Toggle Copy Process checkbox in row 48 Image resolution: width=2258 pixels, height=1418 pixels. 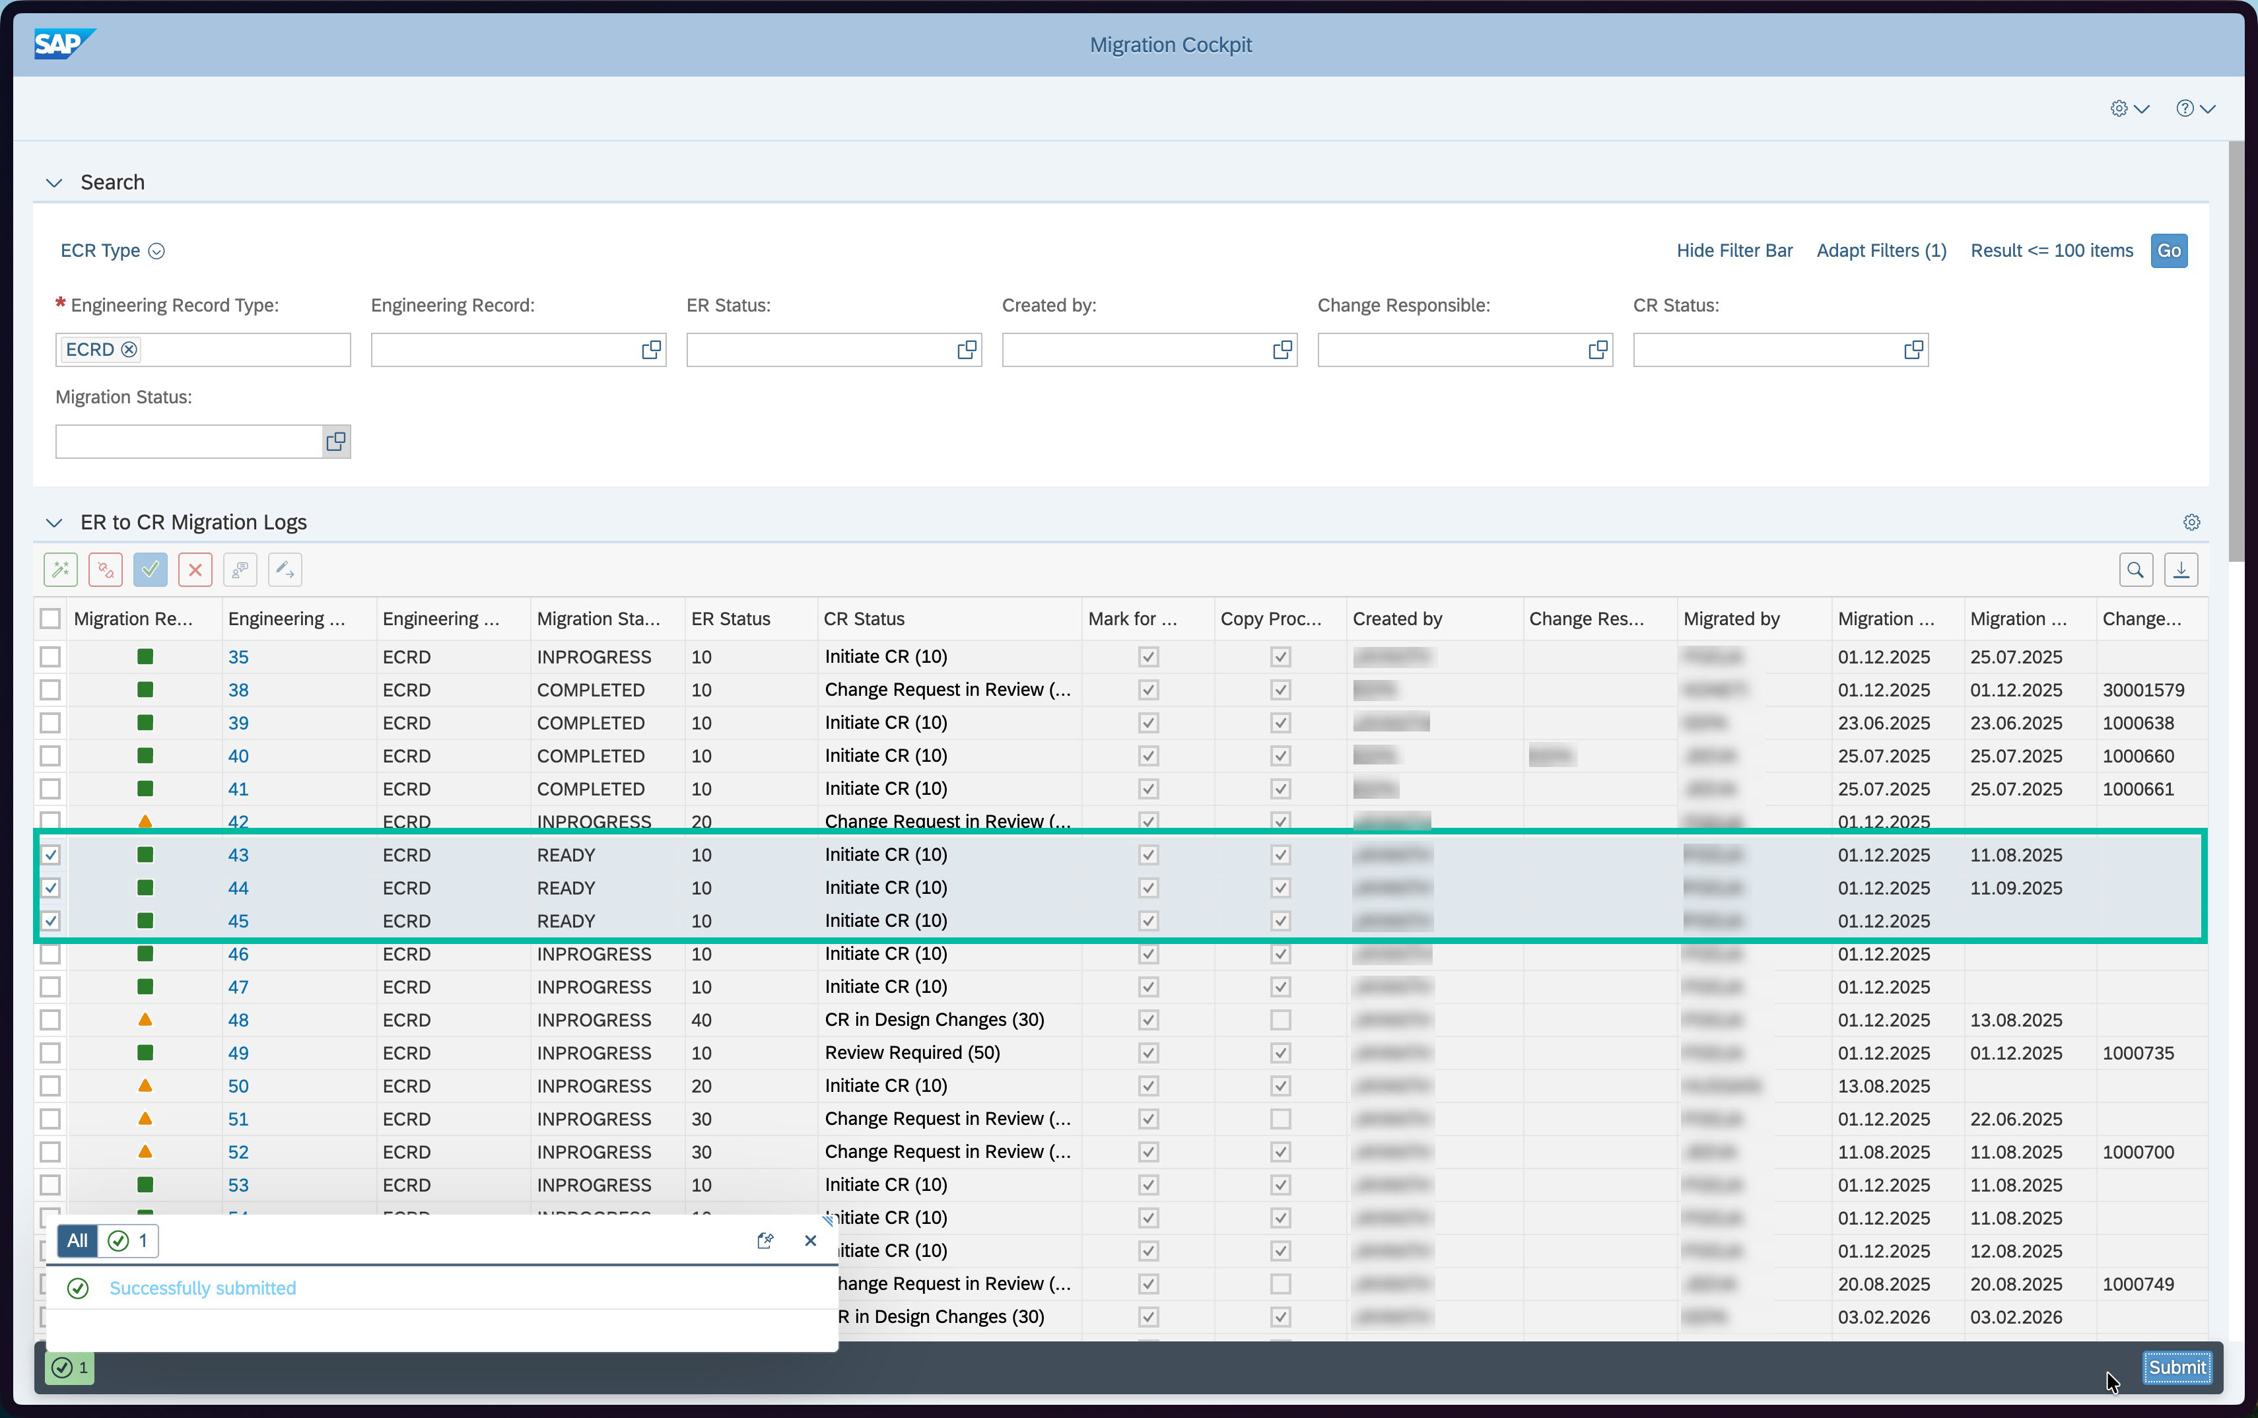(x=1280, y=1019)
